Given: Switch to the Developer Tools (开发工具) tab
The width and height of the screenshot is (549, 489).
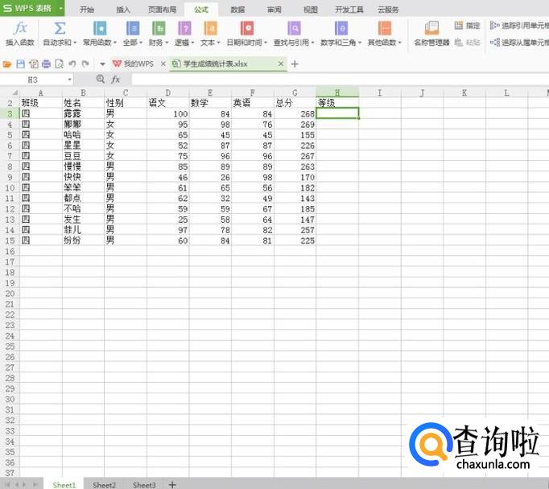Looking at the screenshot, I should 349,10.
